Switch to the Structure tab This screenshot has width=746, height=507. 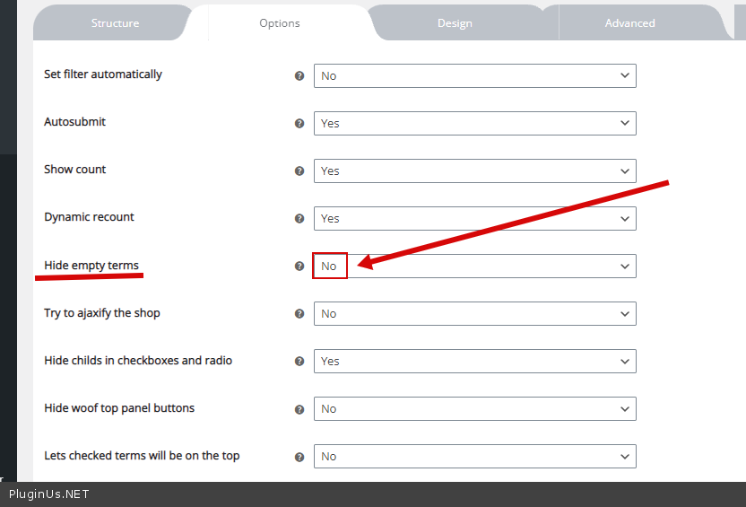(x=115, y=23)
